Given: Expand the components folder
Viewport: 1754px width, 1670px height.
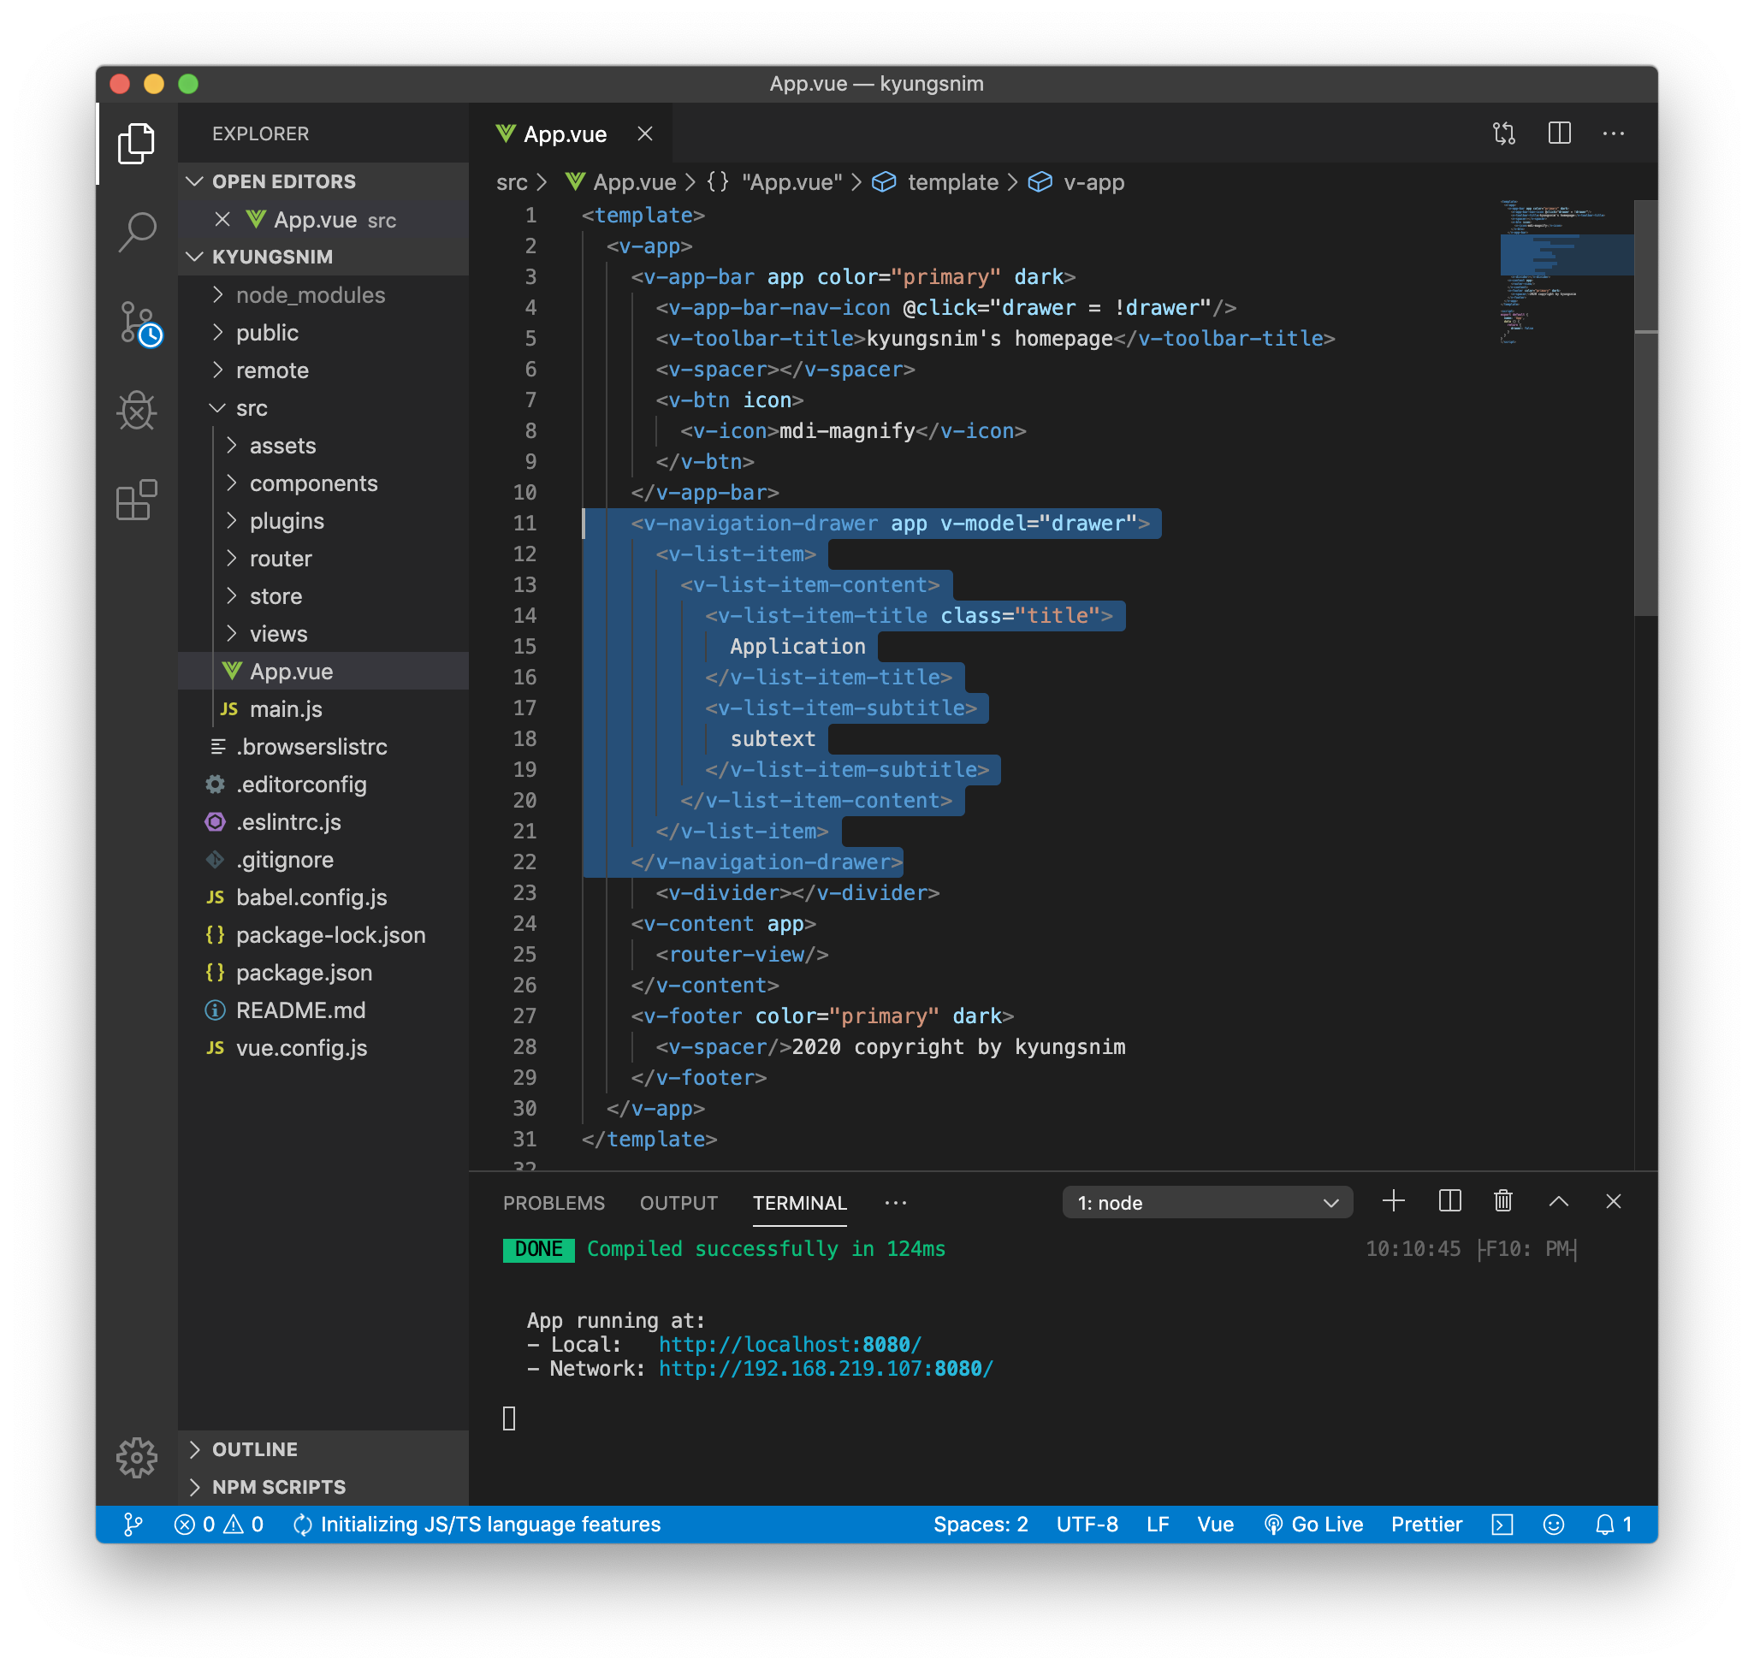Looking at the screenshot, I should pyautogui.click(x=312, y=483).
